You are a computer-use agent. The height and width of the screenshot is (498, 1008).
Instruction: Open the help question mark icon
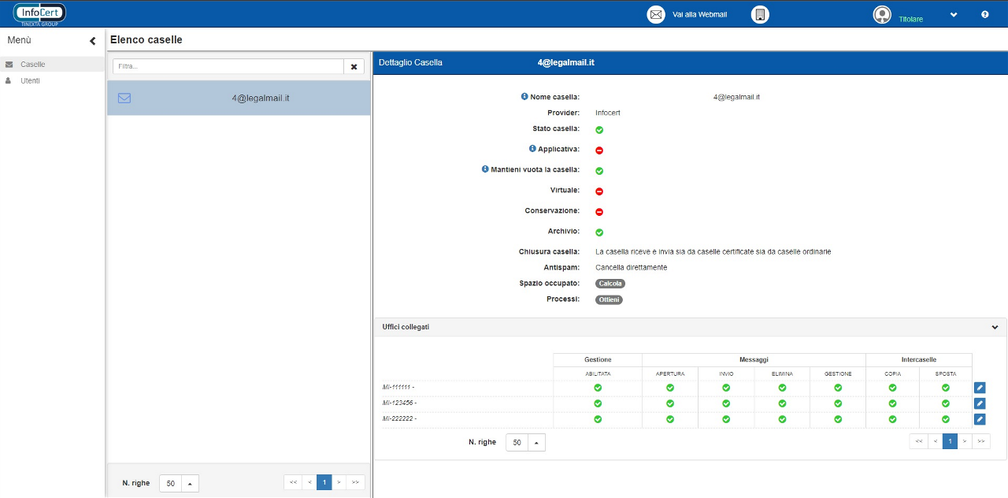[x=984, y=15]
